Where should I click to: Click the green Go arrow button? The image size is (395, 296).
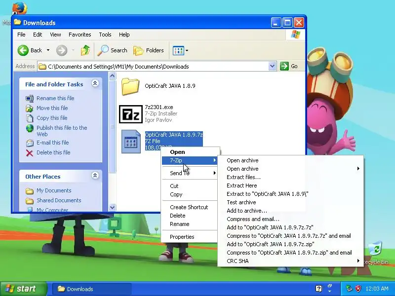(x=284, y=66)
